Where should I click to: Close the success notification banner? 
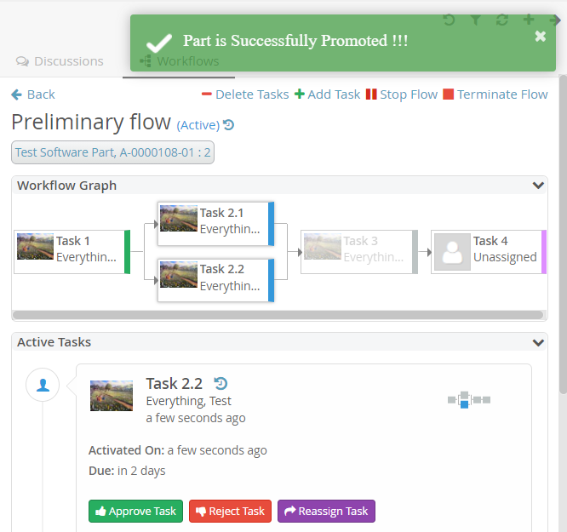coord(540,37)
